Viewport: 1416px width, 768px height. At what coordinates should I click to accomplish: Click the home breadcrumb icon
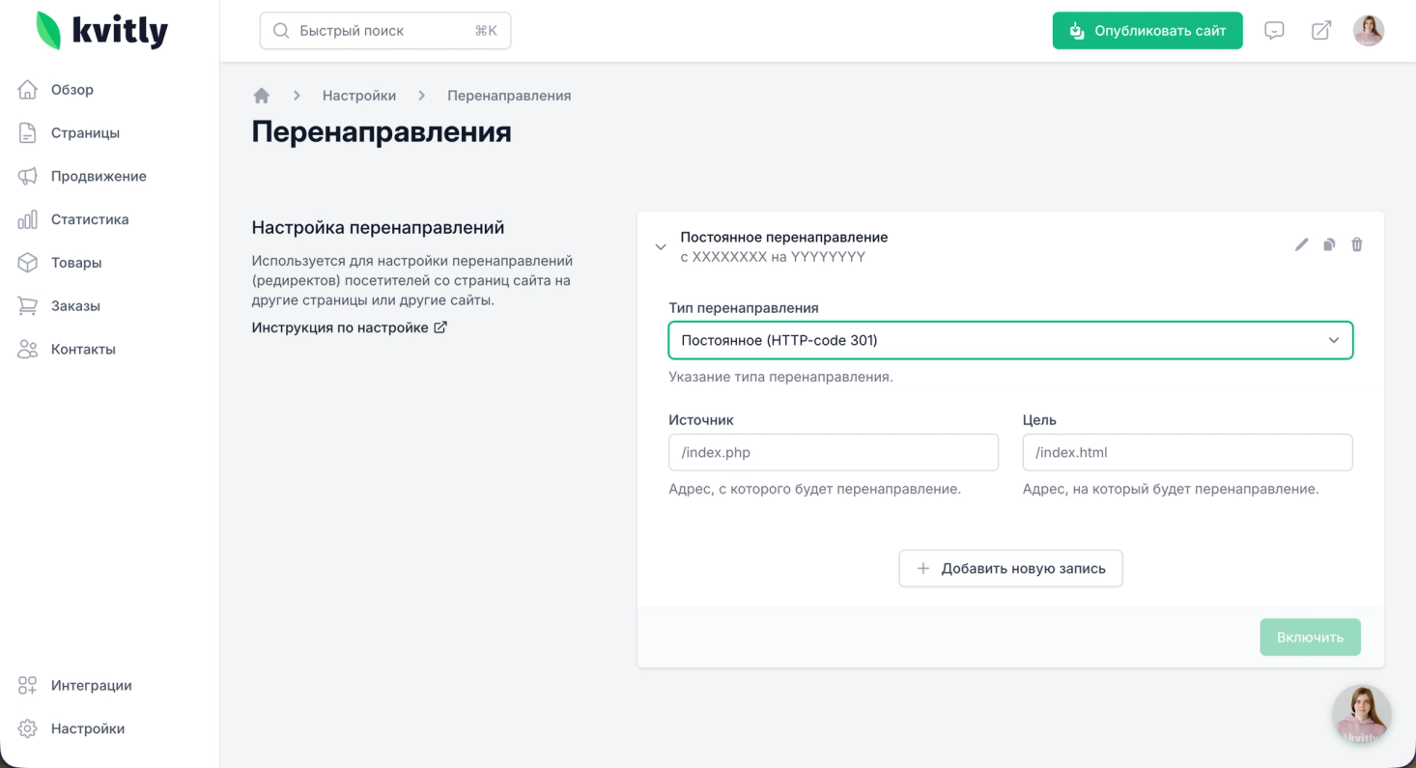[261, 96]
